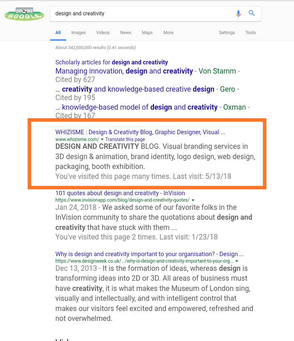The width and height of the screenshot is (294, 341).
Task: Select the All results tab
Action: click(58, 33)
